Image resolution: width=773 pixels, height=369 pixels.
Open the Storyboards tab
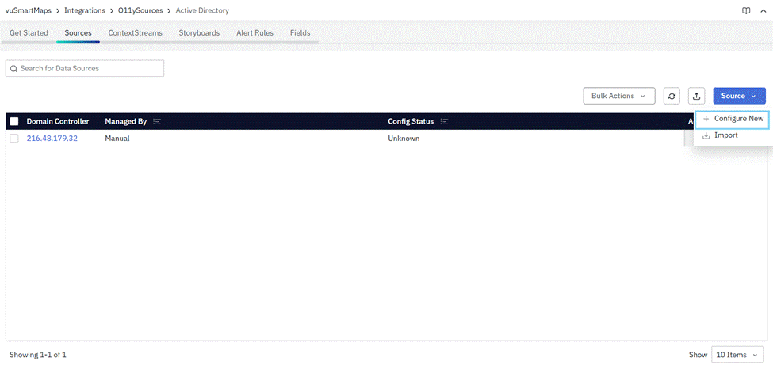click(199, 33)
